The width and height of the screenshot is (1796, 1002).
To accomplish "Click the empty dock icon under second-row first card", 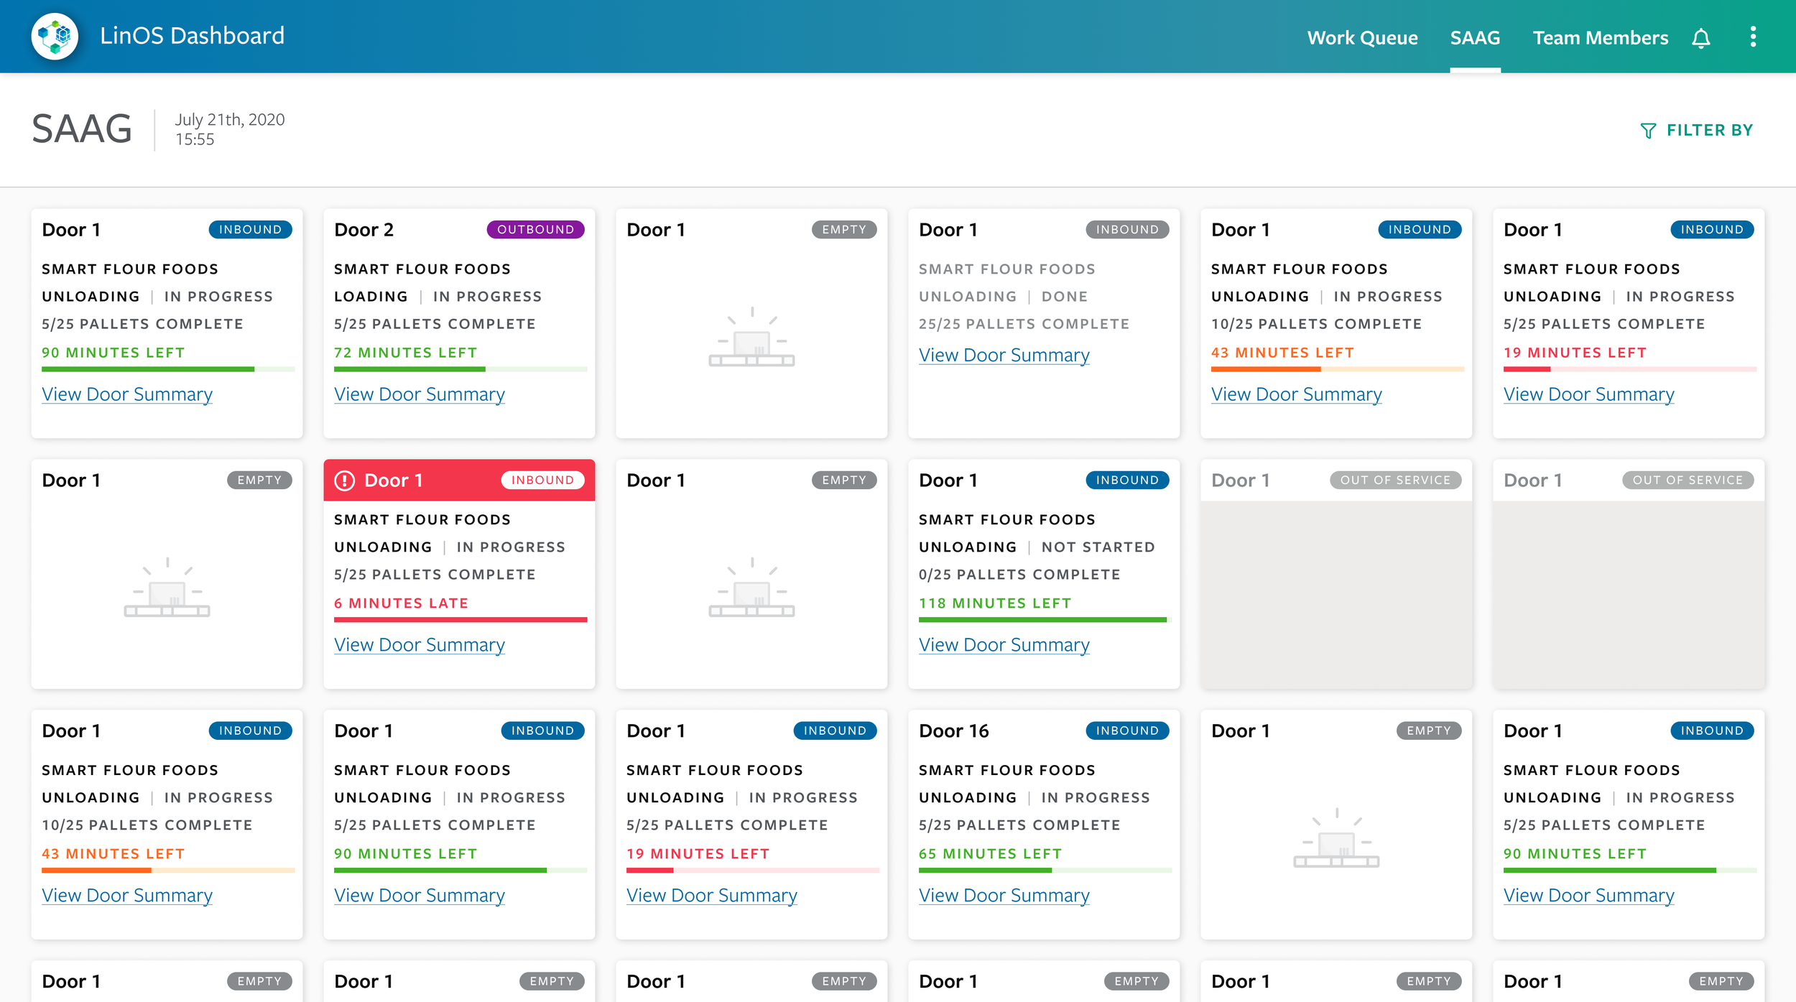I will [167, 589].
